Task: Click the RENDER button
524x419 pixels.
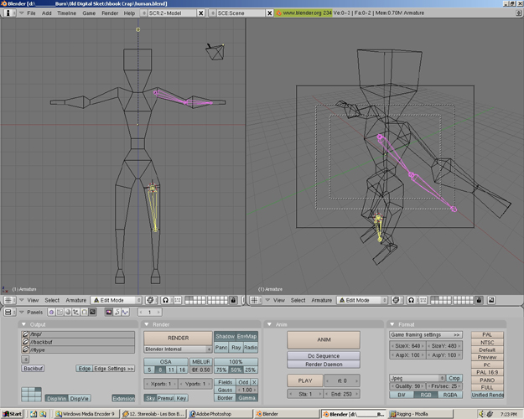Action: [x=178, y=338]
